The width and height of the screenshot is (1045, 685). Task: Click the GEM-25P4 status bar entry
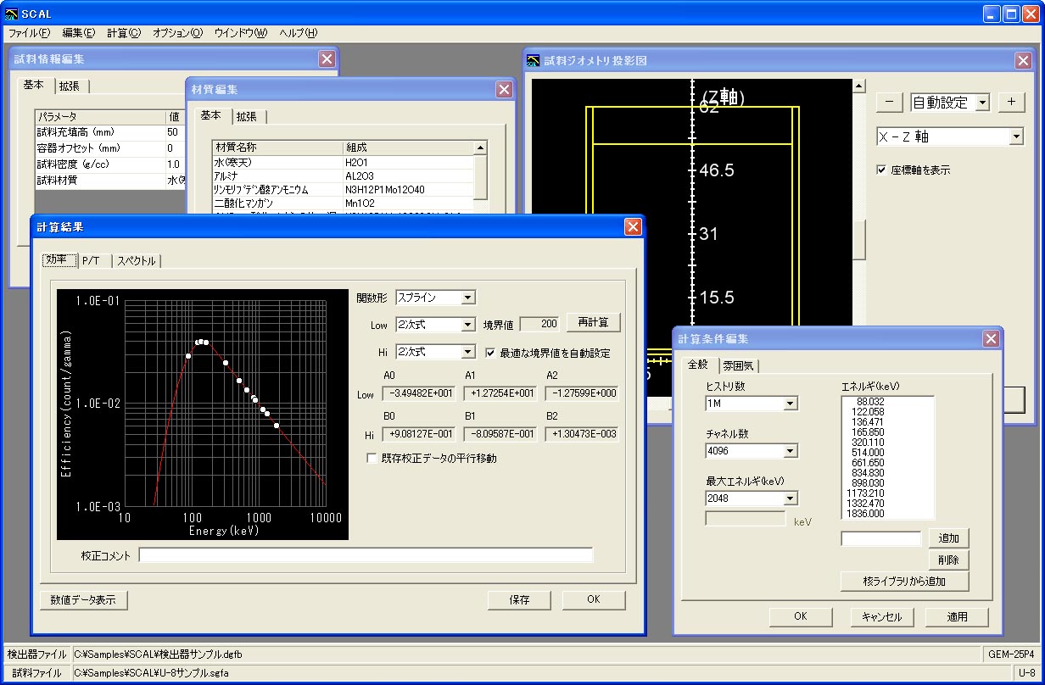(1013, 654)
